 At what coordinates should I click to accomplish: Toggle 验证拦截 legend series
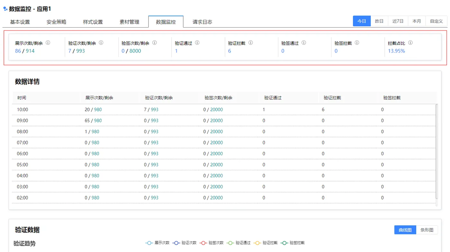point(265,243)
